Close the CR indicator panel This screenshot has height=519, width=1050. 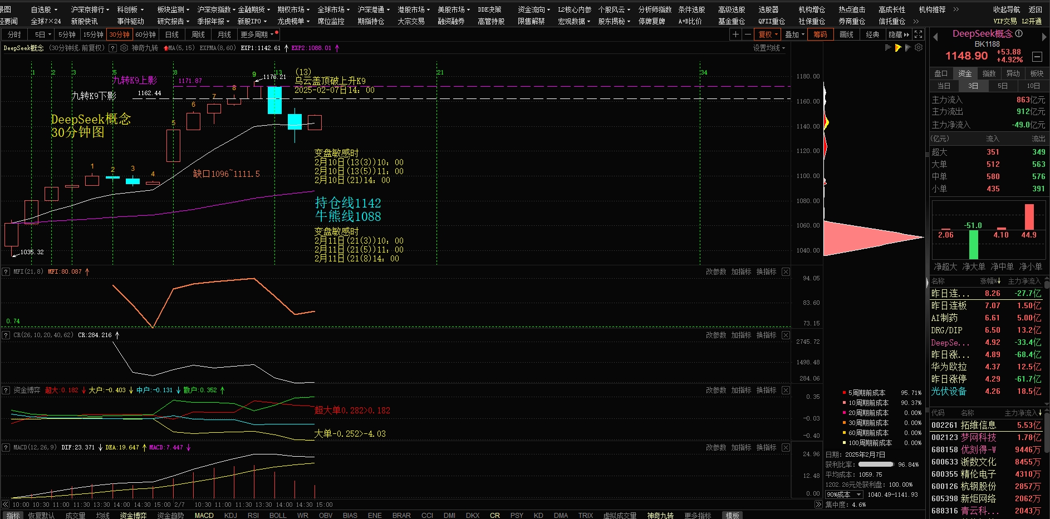tap(786, 335)
